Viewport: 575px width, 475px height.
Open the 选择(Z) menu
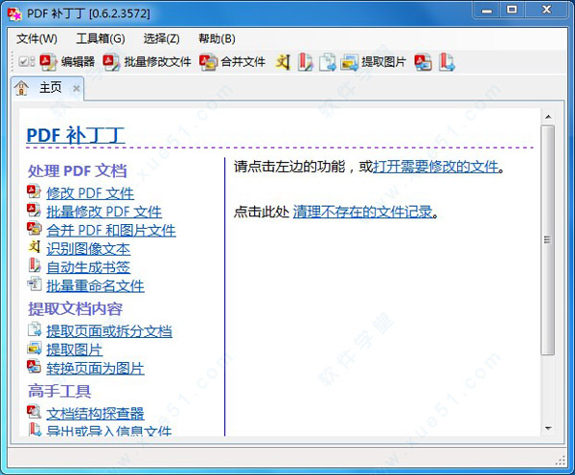pyautogui.click(x=161, y=38)
